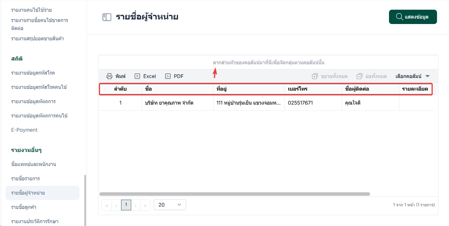Click the ขยายทั้งหมด expand-all icon

315,76
